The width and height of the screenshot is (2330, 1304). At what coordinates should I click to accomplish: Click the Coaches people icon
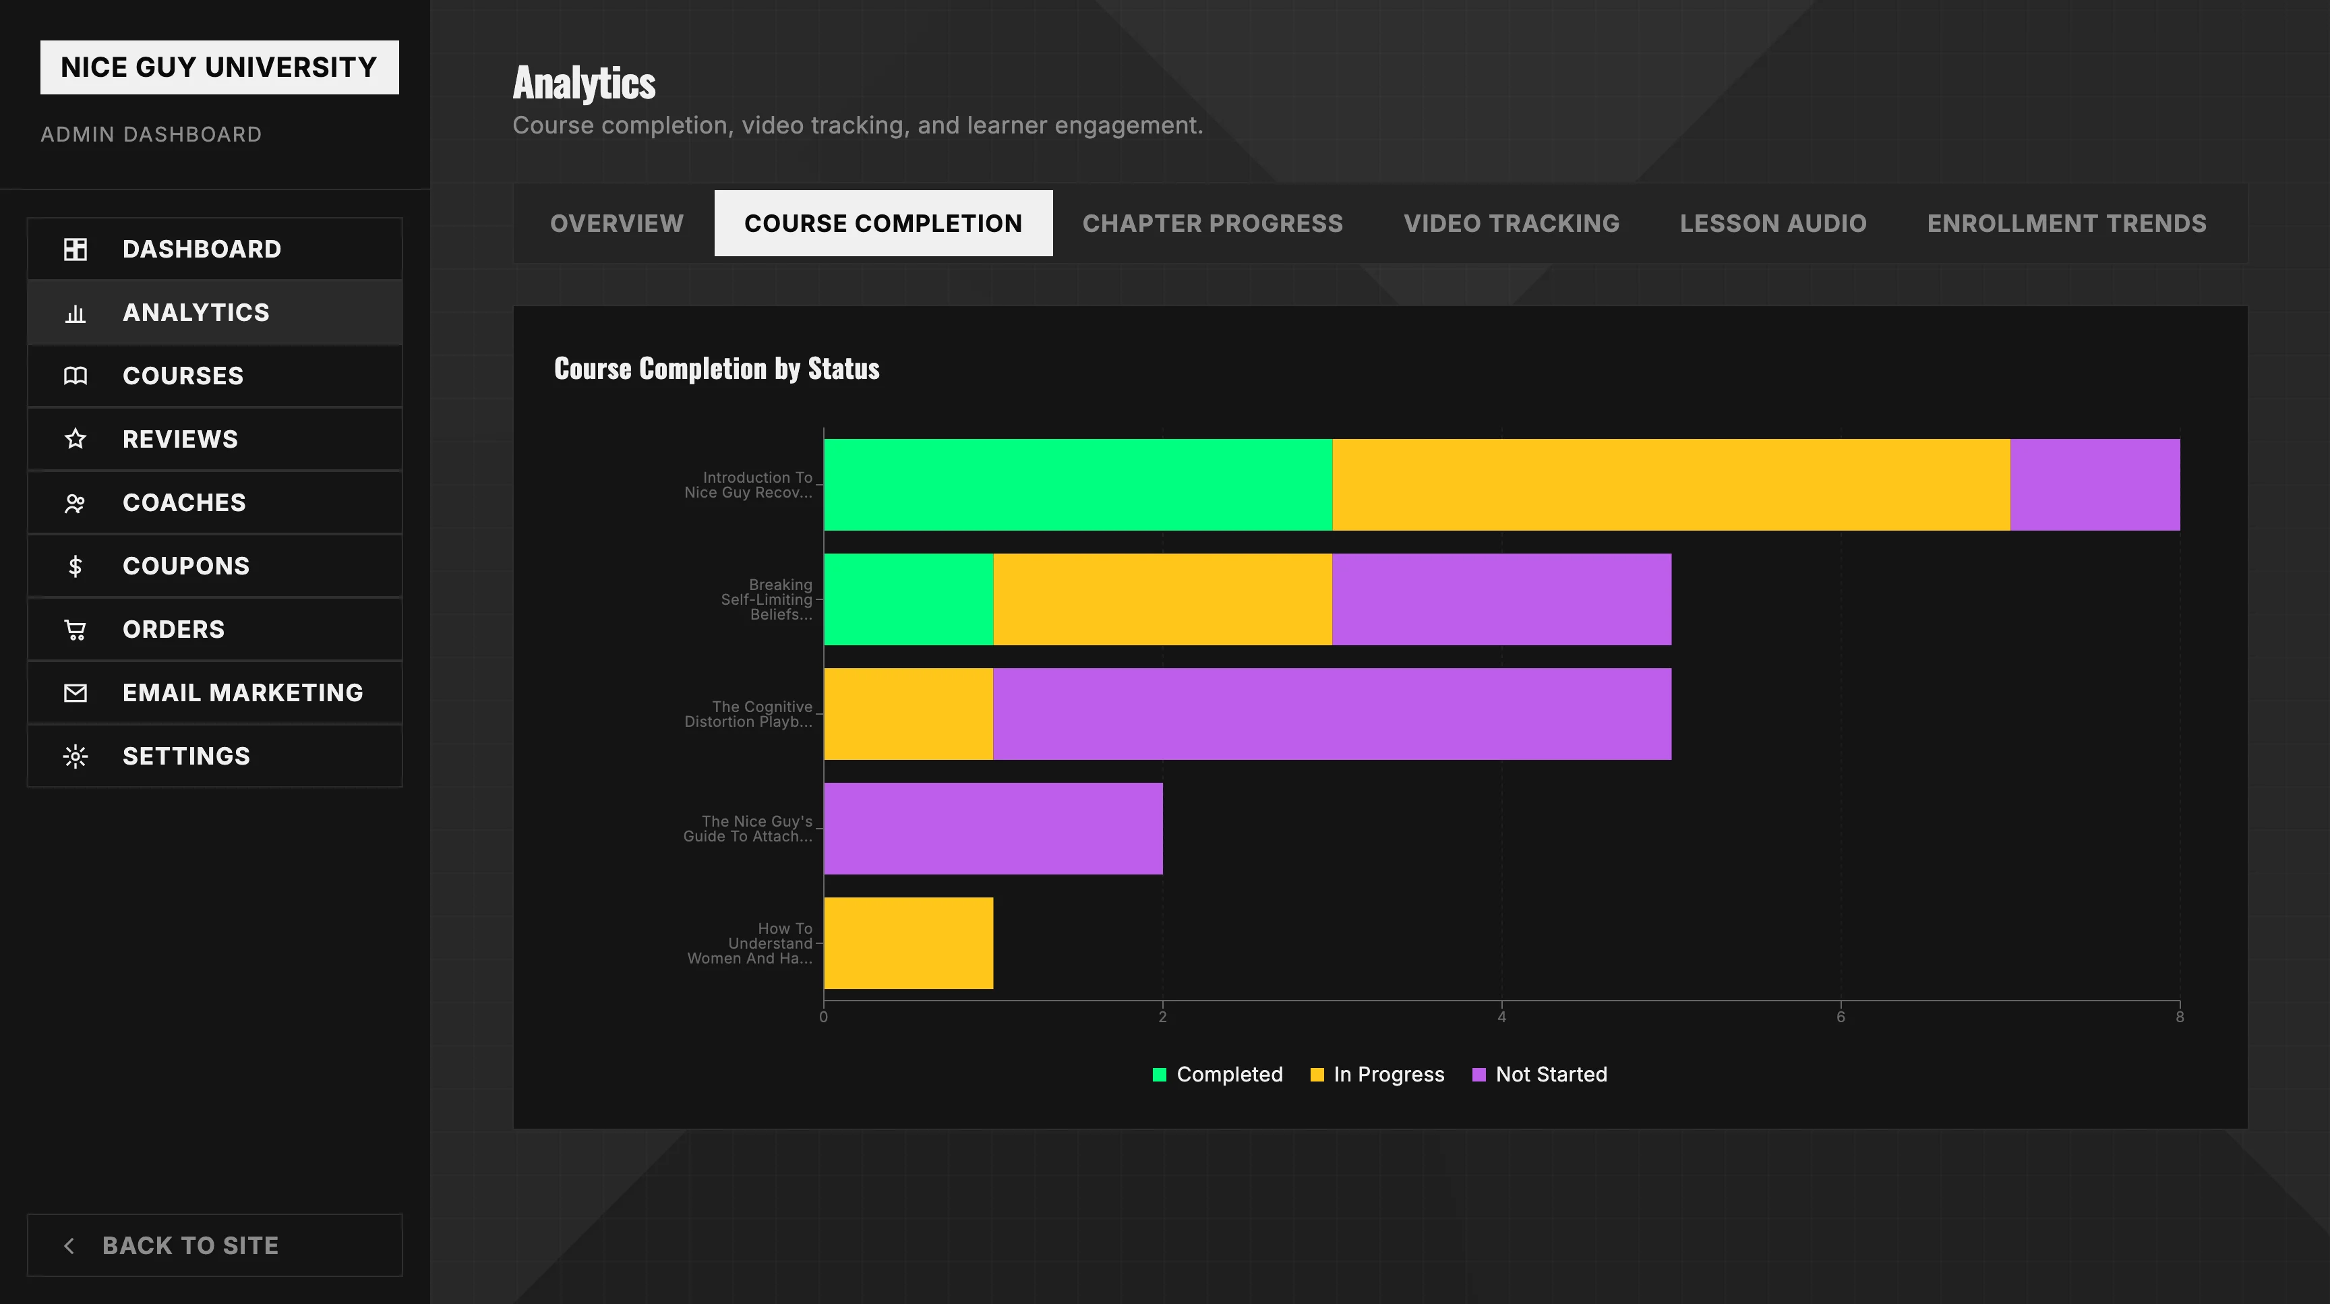click(x=75, y=503)
